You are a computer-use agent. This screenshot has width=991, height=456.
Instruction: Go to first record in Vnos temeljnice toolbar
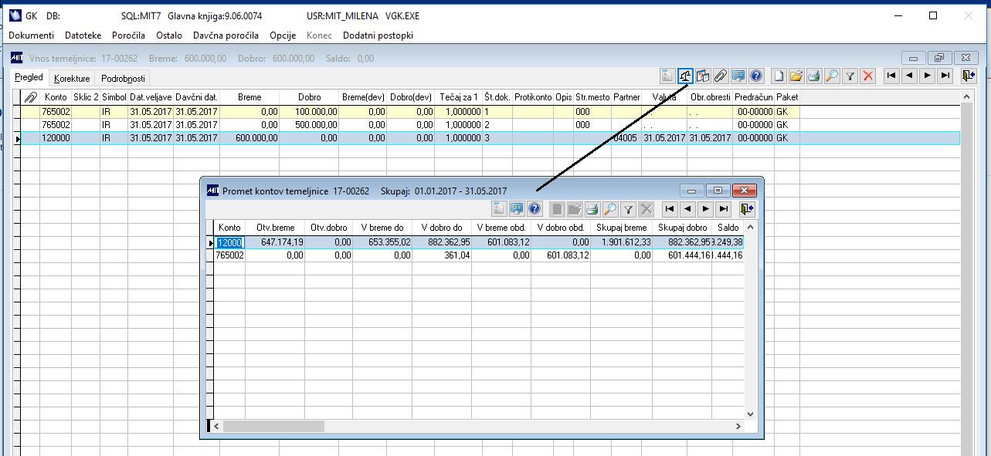(892, 76)
